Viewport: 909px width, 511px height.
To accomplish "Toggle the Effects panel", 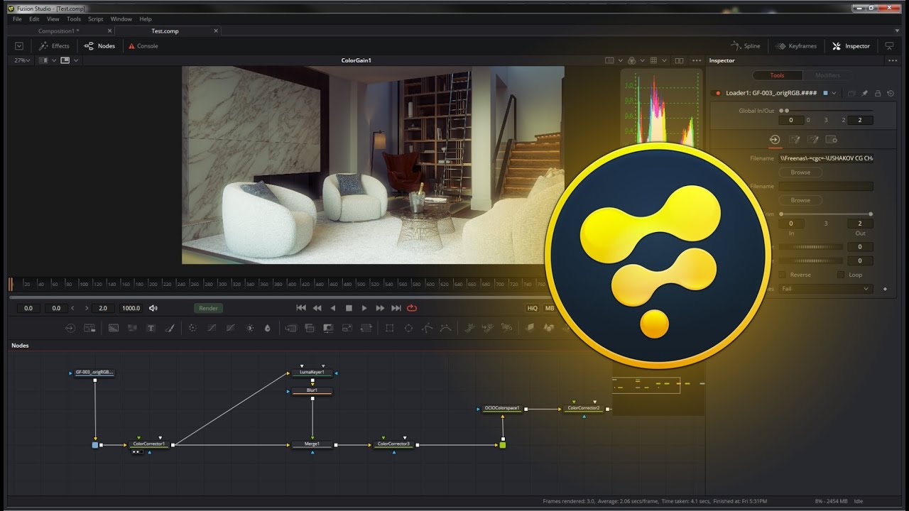I will (54, 46).
